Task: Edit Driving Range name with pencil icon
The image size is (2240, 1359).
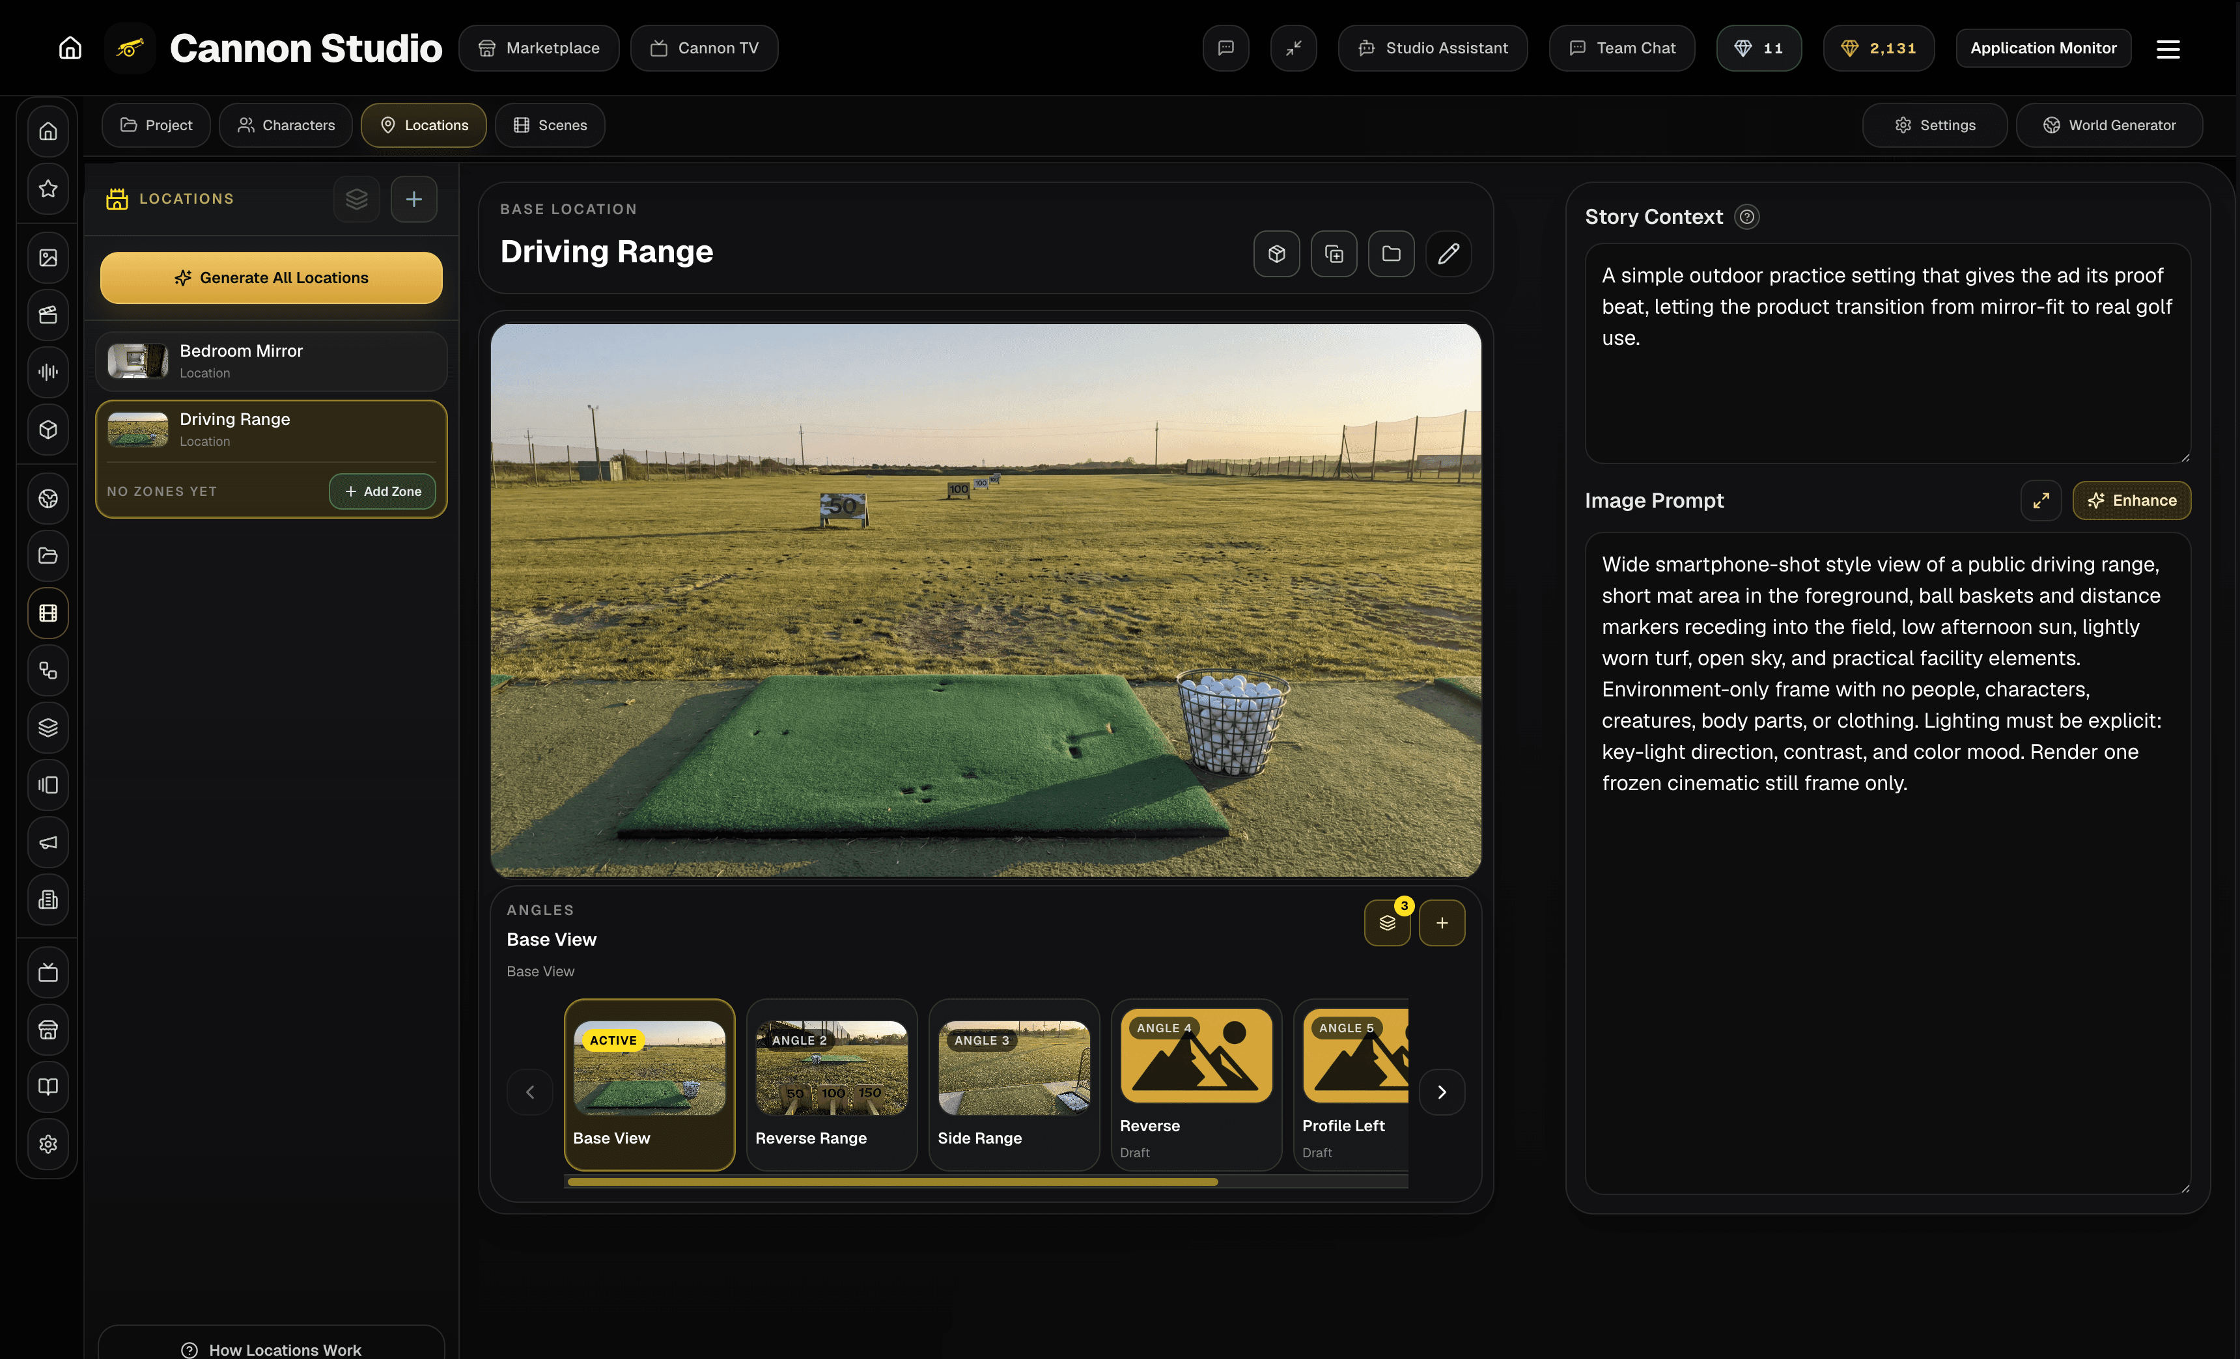Action: click(1448, 253)
